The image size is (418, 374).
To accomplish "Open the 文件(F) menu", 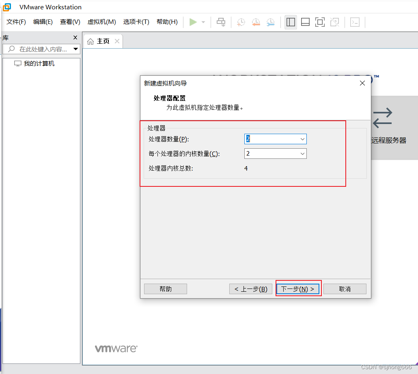I will coord(16,22).
